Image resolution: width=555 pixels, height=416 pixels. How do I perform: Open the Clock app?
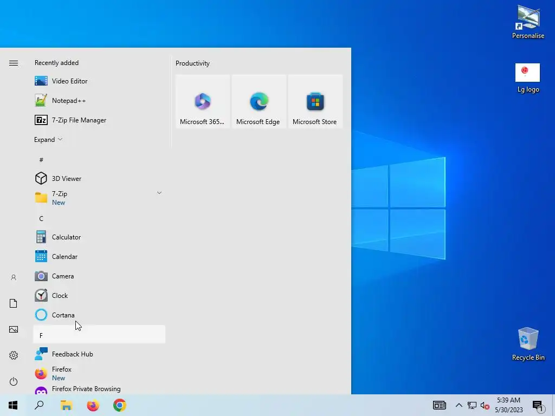pos(99,295)
